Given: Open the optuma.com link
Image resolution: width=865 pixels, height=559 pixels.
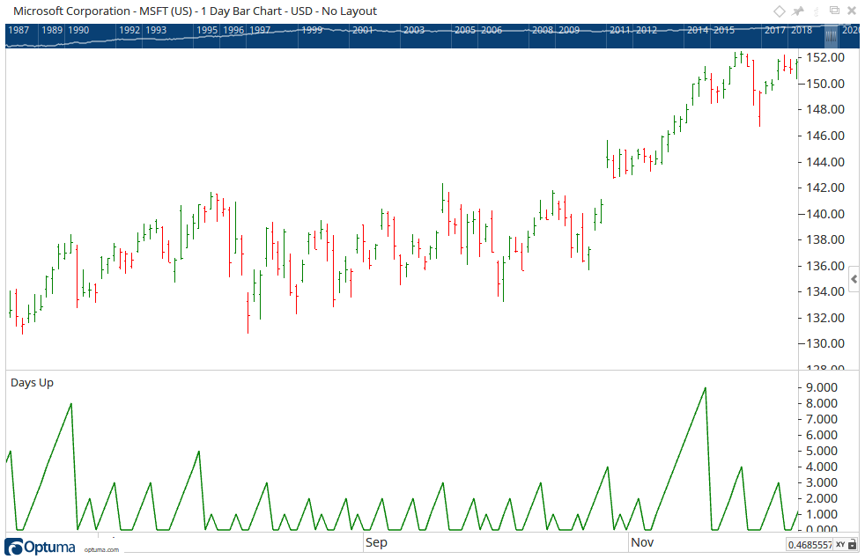Looking at the screenshot, I should click(101, 549).
